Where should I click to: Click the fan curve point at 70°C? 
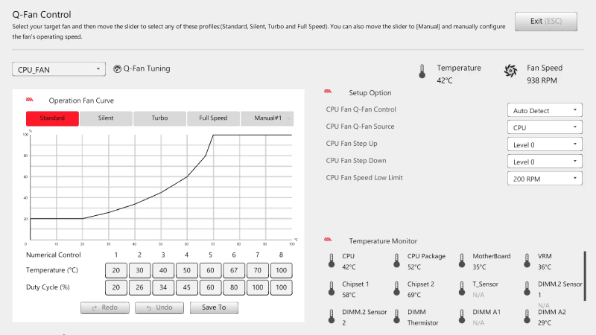coord(213,135)
